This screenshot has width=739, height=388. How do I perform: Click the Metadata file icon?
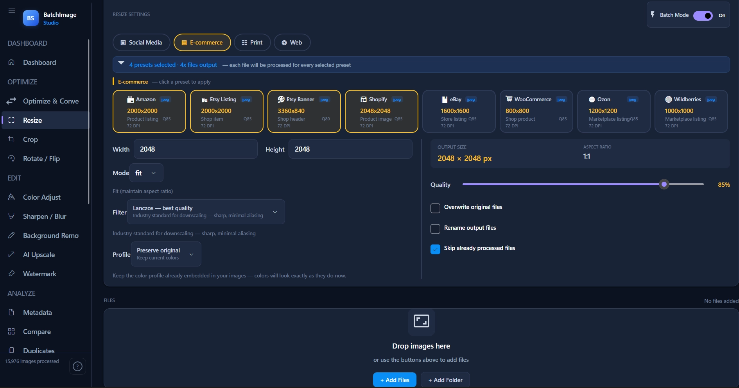click(x=11, y=312)
